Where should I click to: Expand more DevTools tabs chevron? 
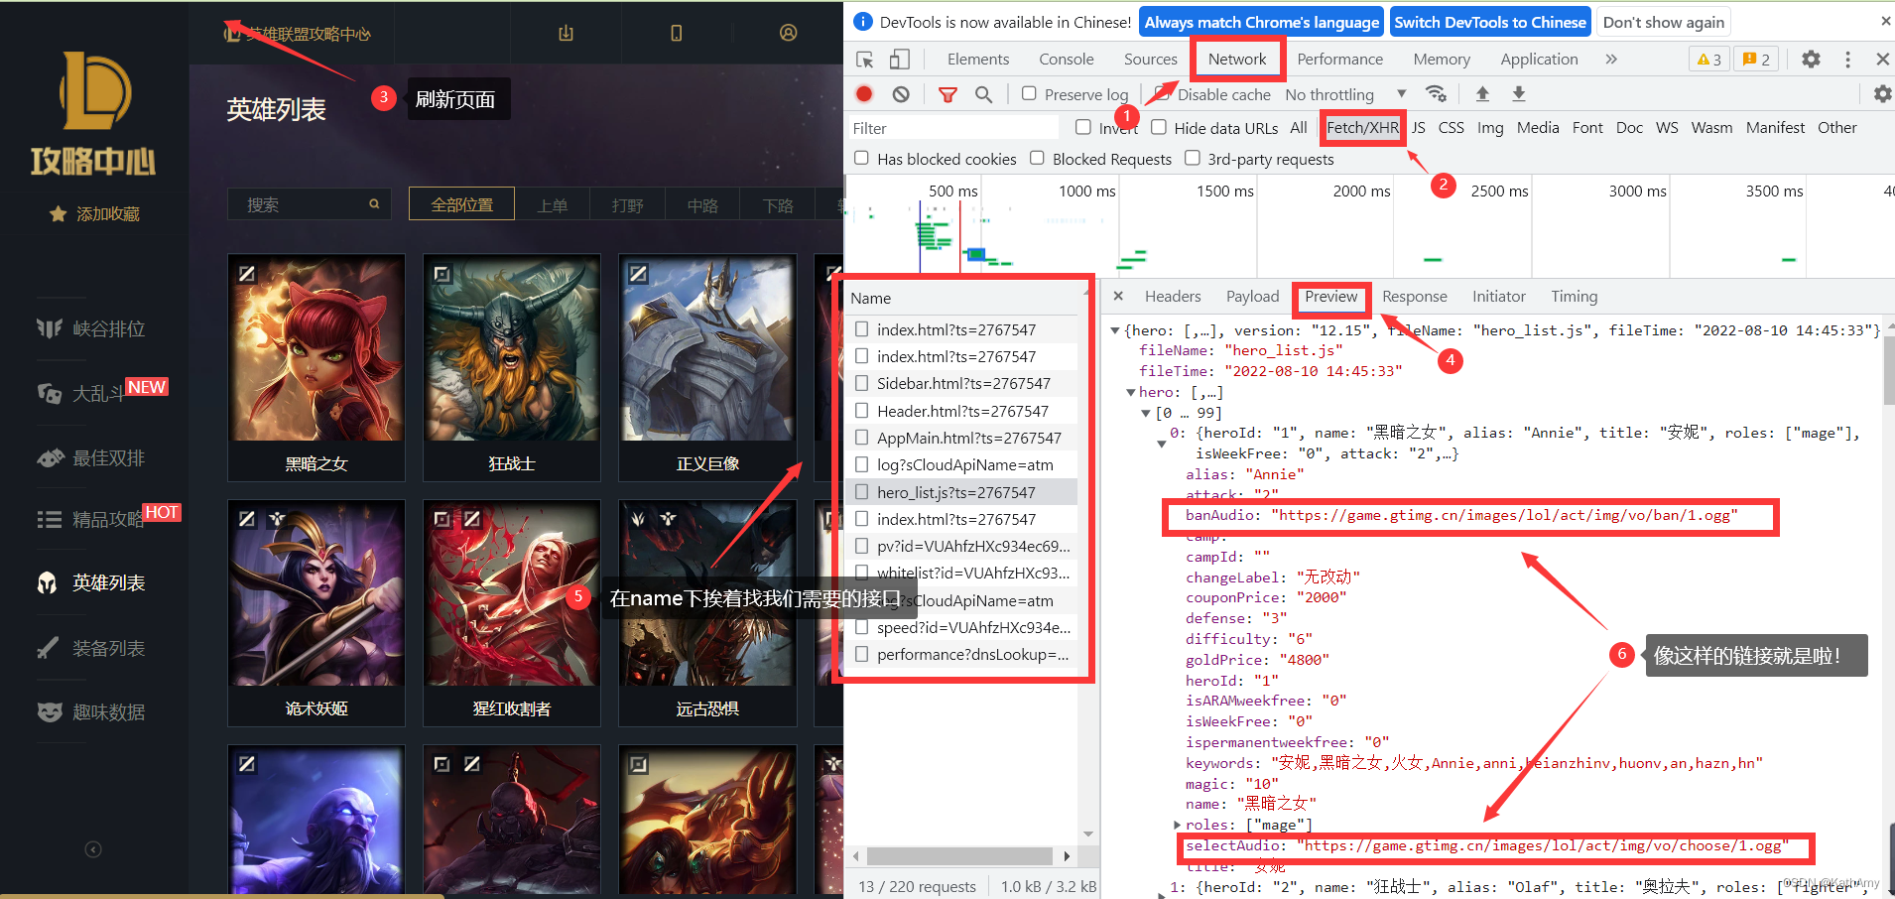click(x=1611, y=60)
